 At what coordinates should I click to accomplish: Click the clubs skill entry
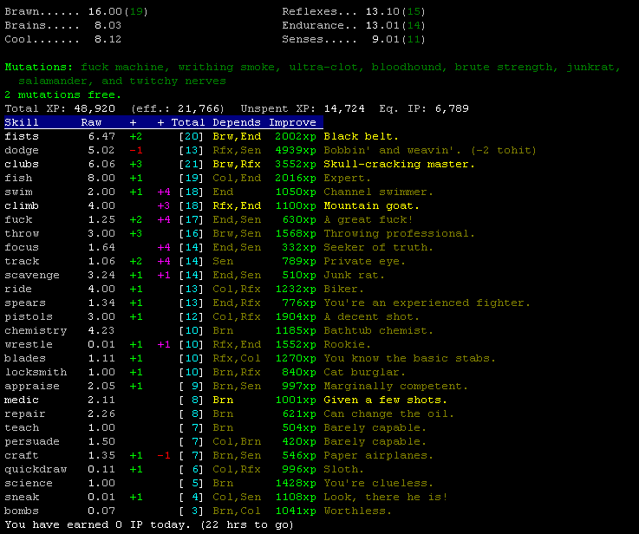coord(22,164)
